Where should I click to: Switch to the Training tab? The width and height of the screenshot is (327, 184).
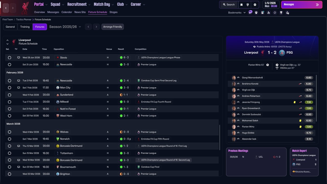(25, 27)
